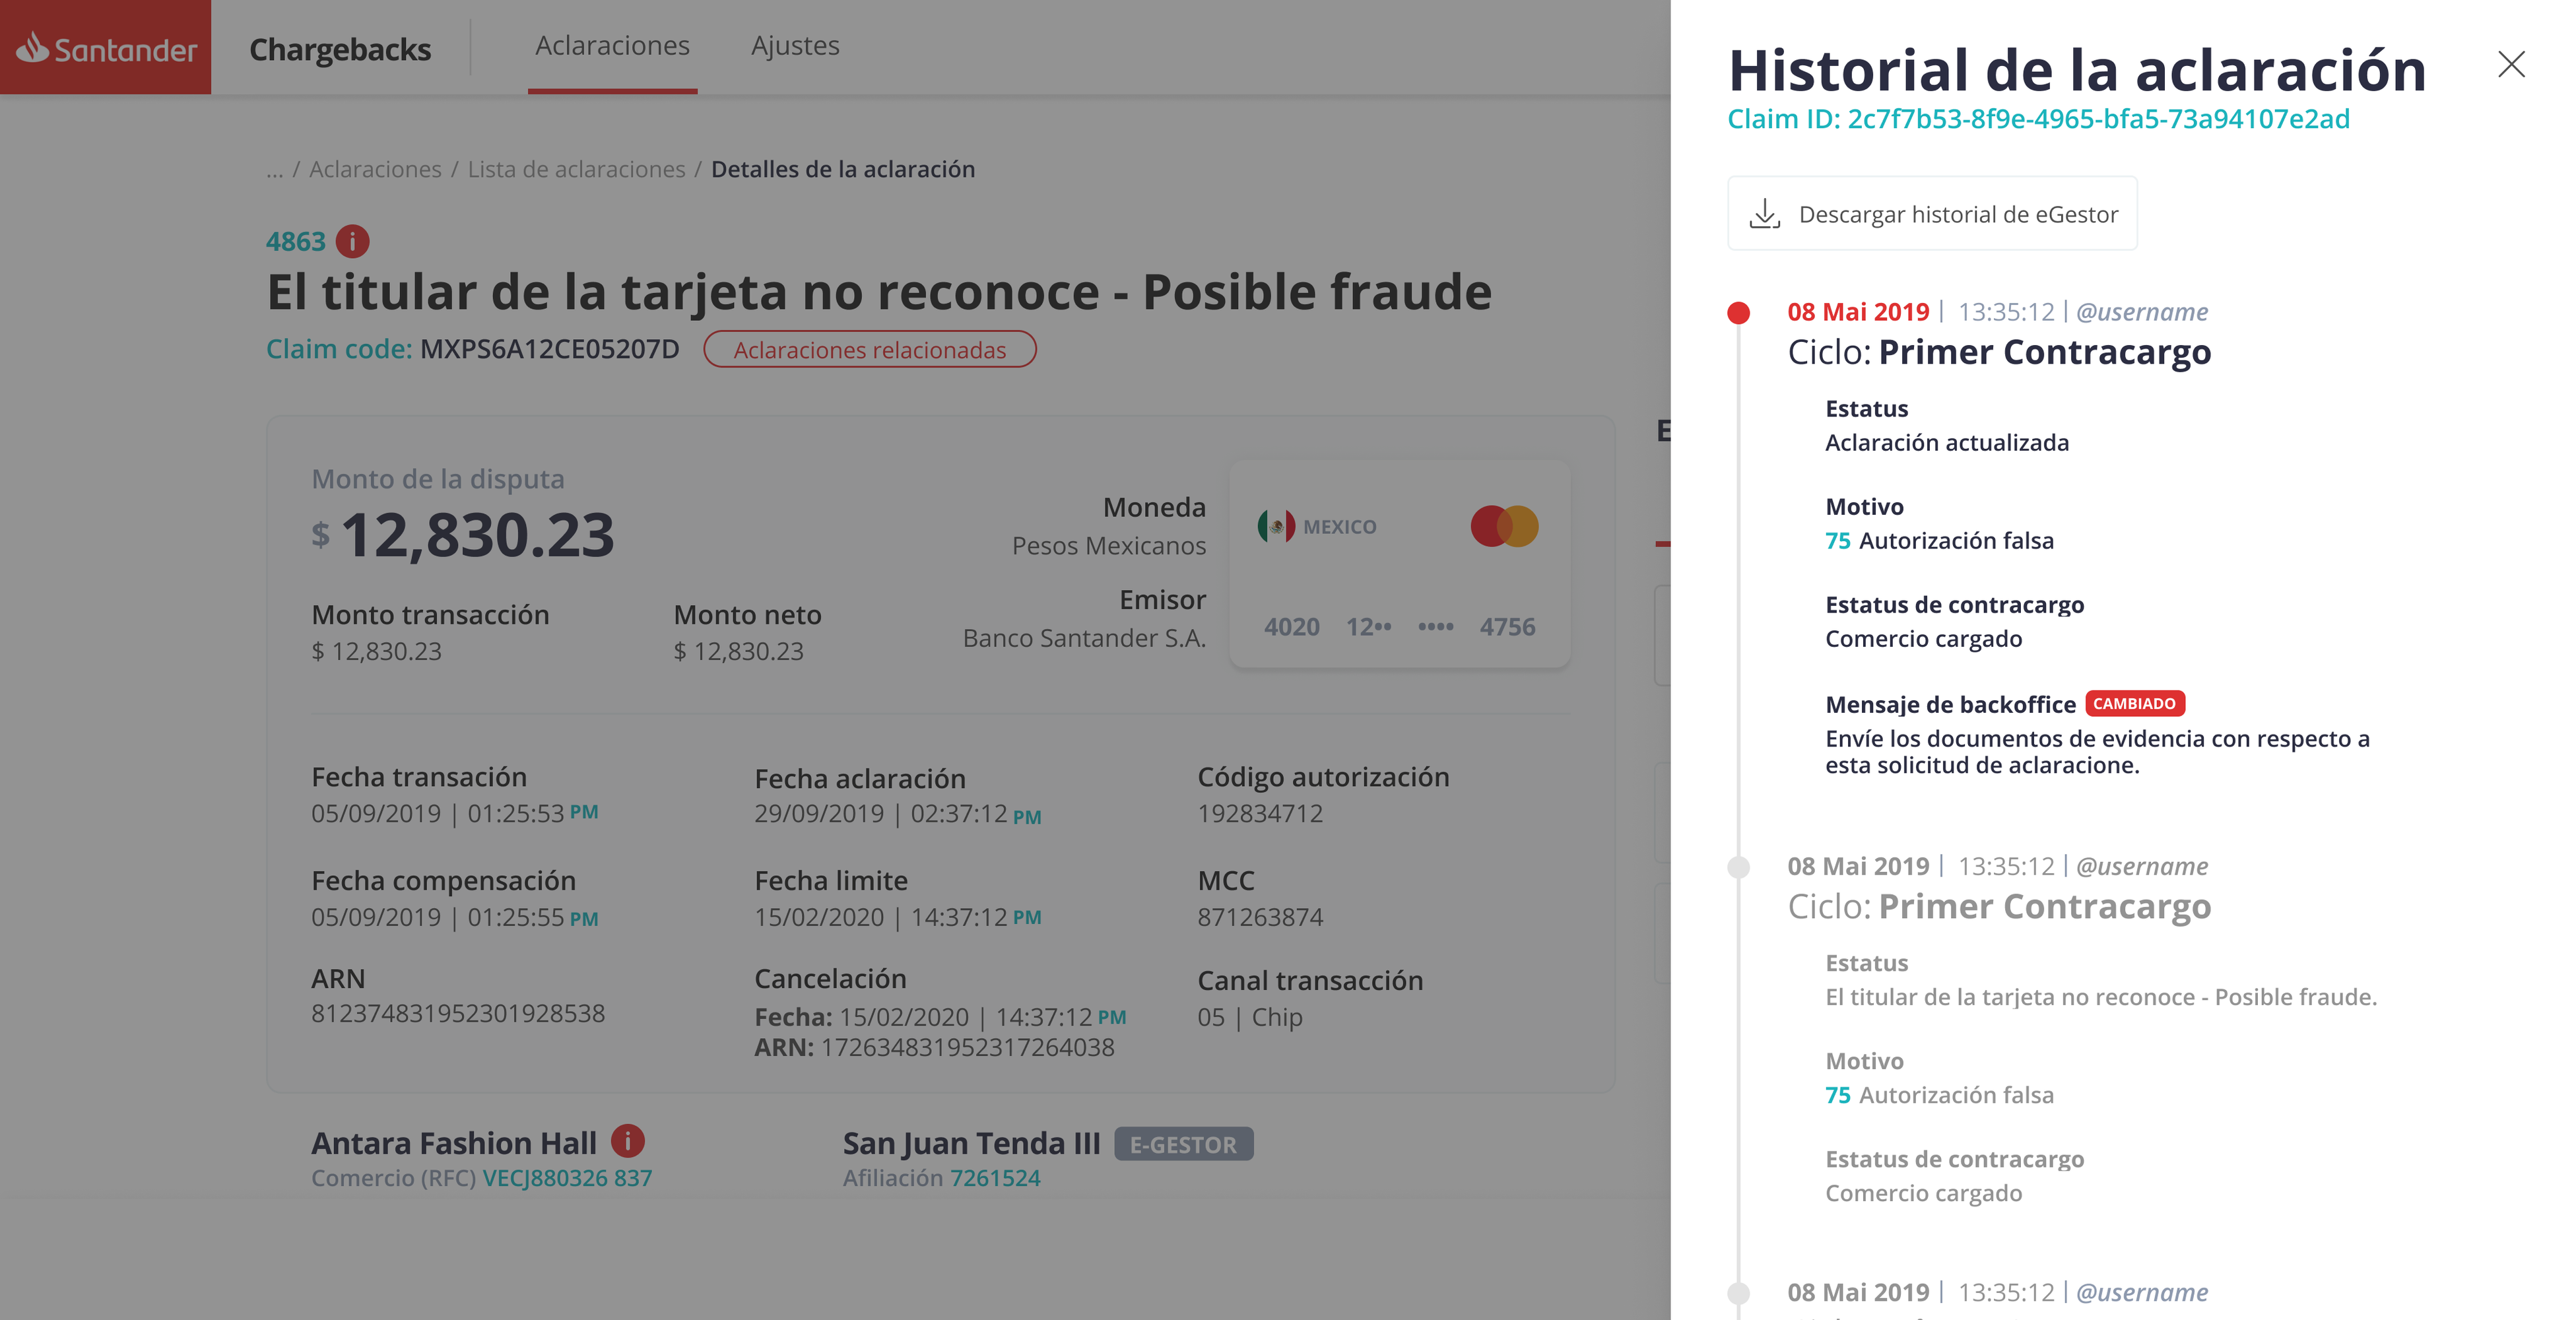Click Monto neto value $ 12,830.23

tap(738, 651)
